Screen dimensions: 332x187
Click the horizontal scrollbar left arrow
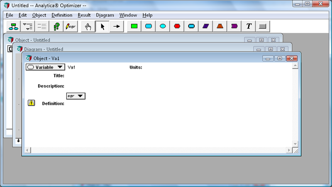[27, 150]
